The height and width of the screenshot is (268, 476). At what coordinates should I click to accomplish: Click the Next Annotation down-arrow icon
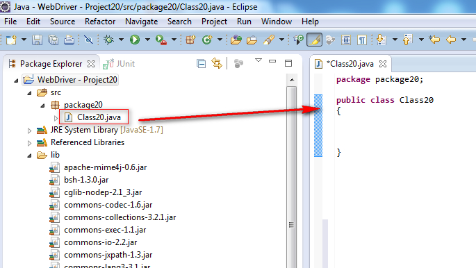[x=381, y=40]
